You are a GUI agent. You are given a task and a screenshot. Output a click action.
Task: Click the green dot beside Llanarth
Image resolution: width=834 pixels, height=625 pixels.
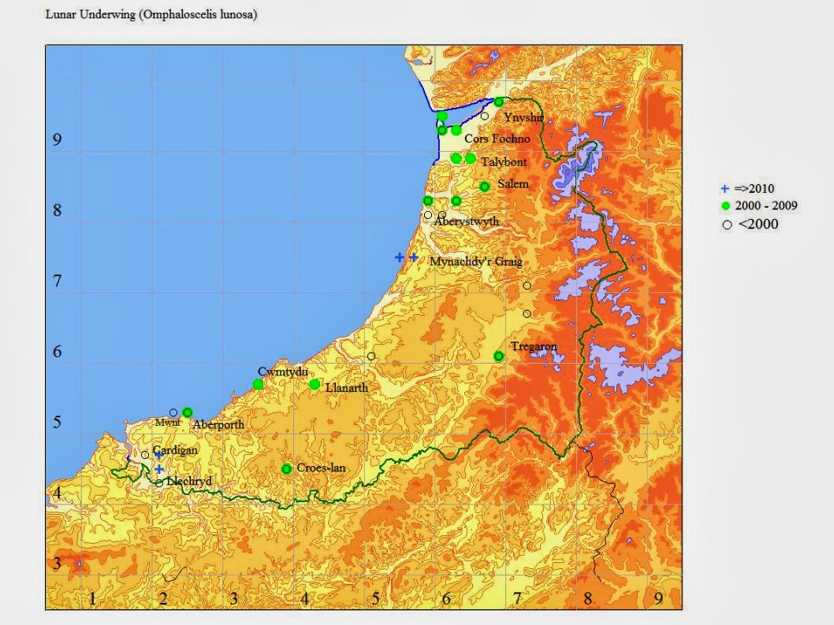tap(315, 386)
